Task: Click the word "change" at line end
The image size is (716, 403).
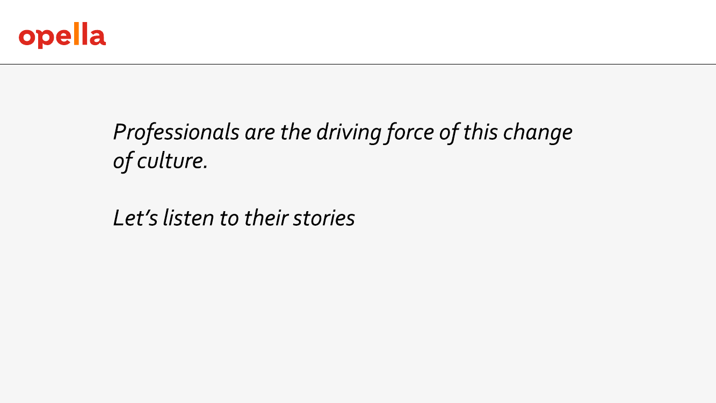Action: point(538,133)
